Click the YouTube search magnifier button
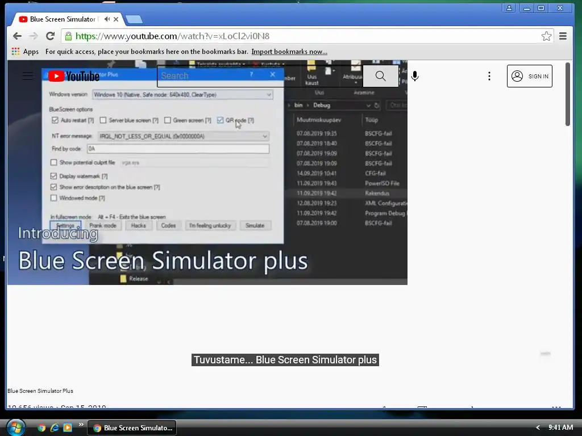 click(380, 76)
